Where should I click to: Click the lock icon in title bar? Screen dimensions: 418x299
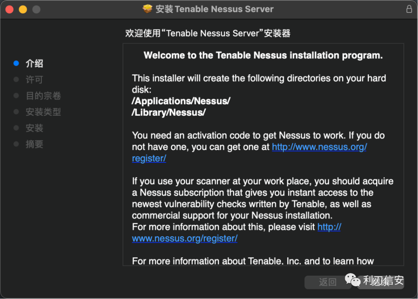pyautogui.click(x=409, y=9)
